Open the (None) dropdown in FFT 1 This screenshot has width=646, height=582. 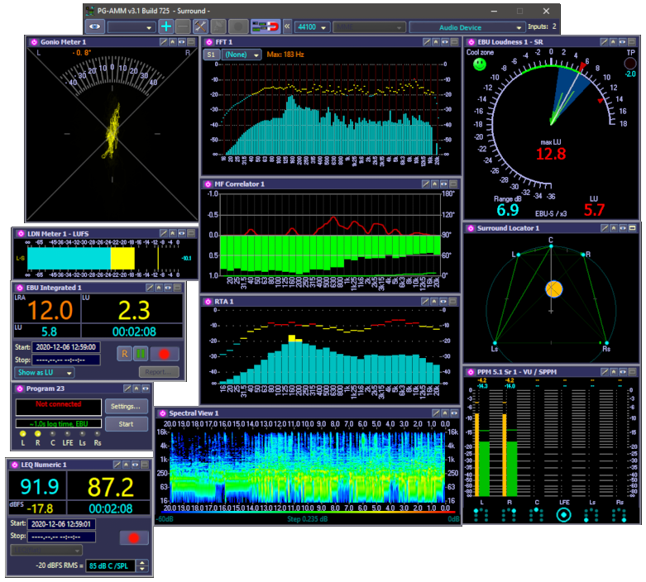click(242, 55)
